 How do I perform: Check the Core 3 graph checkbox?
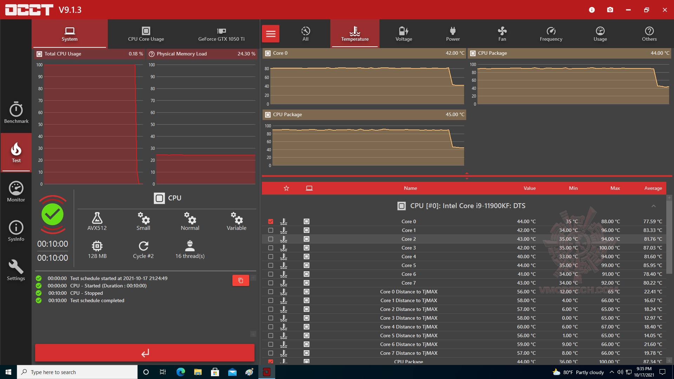click(x=271, y=248)
